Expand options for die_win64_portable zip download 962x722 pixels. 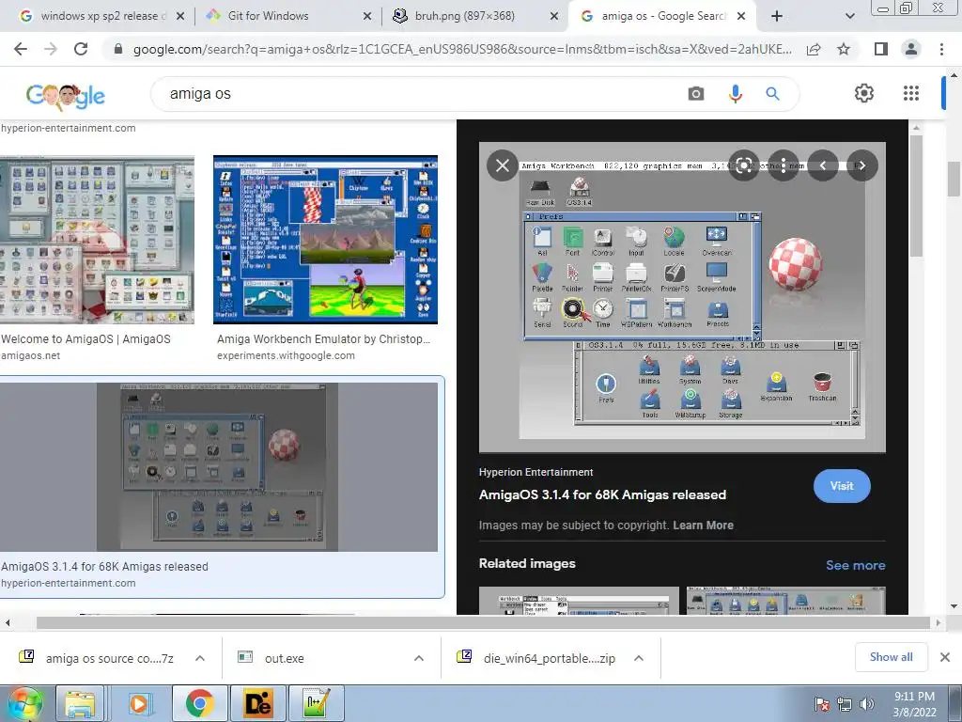pyautogui.click(x=639, y=658)
